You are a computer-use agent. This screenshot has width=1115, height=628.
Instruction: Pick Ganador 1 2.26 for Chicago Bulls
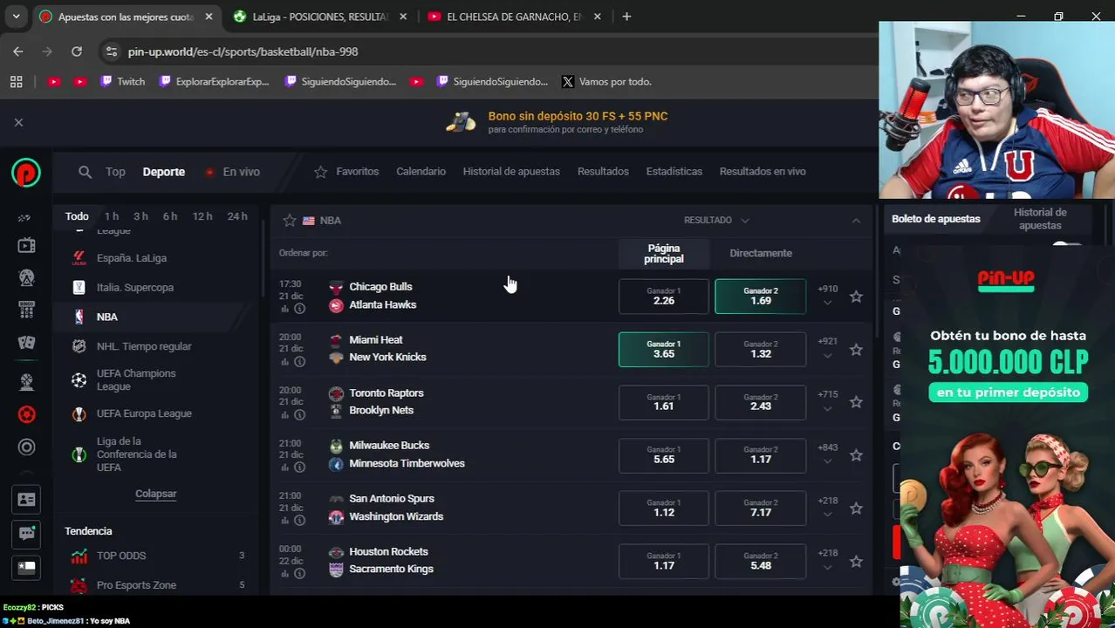click(663, 297)
